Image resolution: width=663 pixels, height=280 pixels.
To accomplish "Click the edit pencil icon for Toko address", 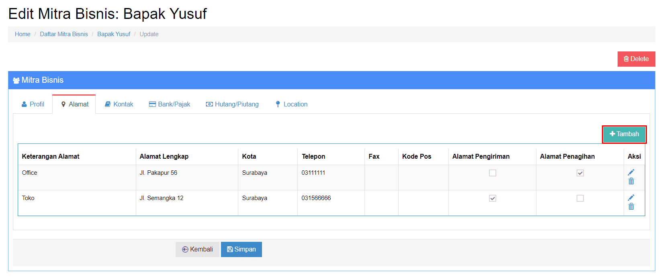I will pyautogui.click(x=631, y=198).
